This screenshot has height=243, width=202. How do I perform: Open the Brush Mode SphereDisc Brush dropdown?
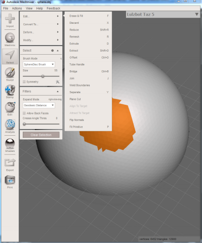39,64
